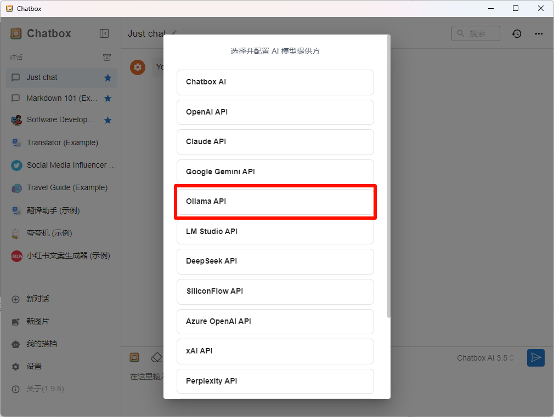
Task: Open the Translator (Example) assistant icon
Action: [16, 142]
